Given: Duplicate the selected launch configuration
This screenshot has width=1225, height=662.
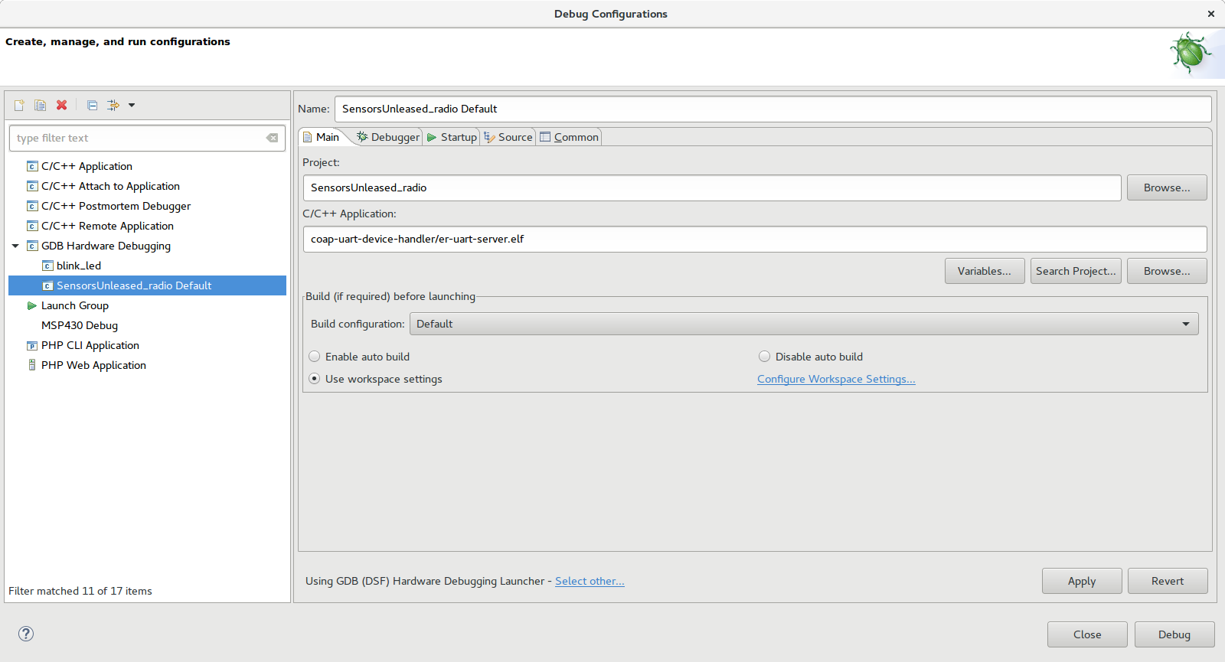Looking at the screenshot, I should [x=40, y=106].
